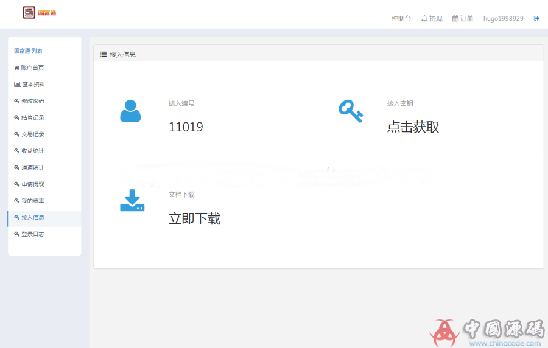
Task: Open the 订单 calendar link
Action: (x=462, y=18)
